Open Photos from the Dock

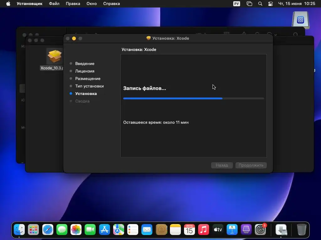pyautogui.click(x=76, y=230)
